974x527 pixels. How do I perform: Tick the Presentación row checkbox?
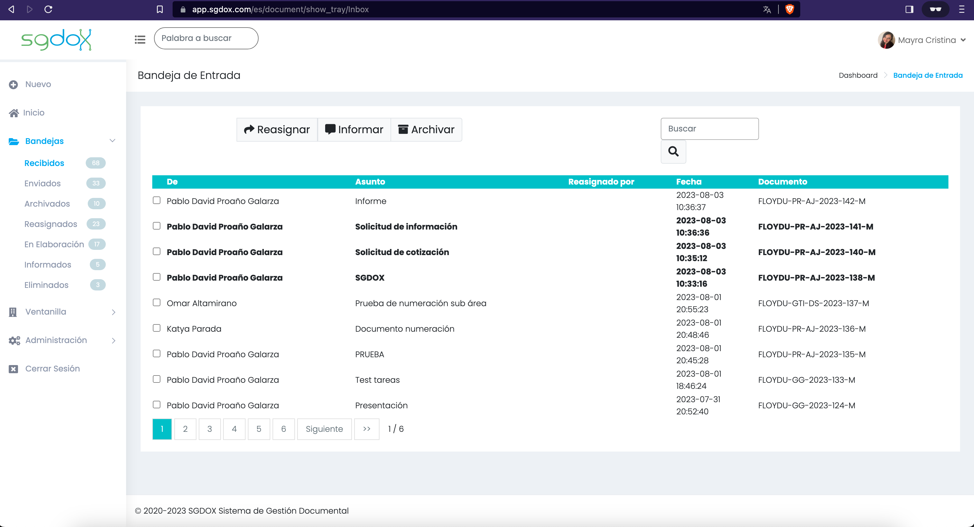click(x=157, y=404)
